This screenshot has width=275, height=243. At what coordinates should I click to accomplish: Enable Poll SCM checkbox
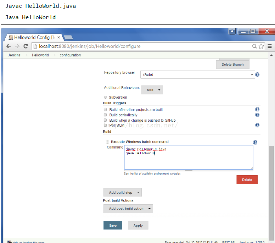(x=105, y=125)
